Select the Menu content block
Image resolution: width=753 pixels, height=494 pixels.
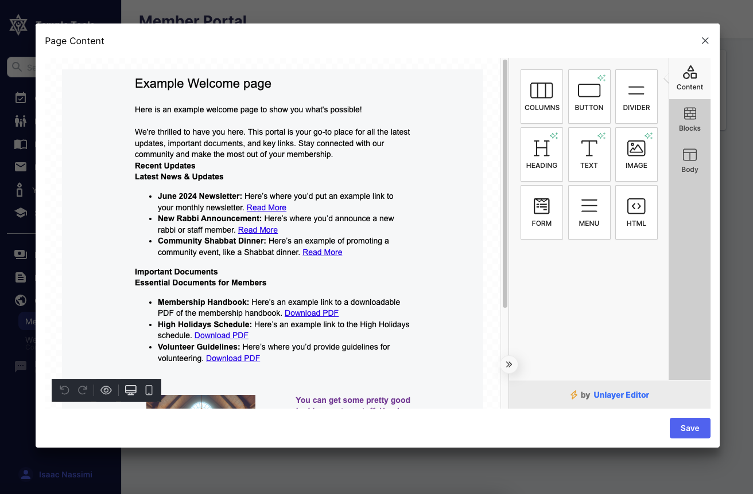tap(589, 212)
